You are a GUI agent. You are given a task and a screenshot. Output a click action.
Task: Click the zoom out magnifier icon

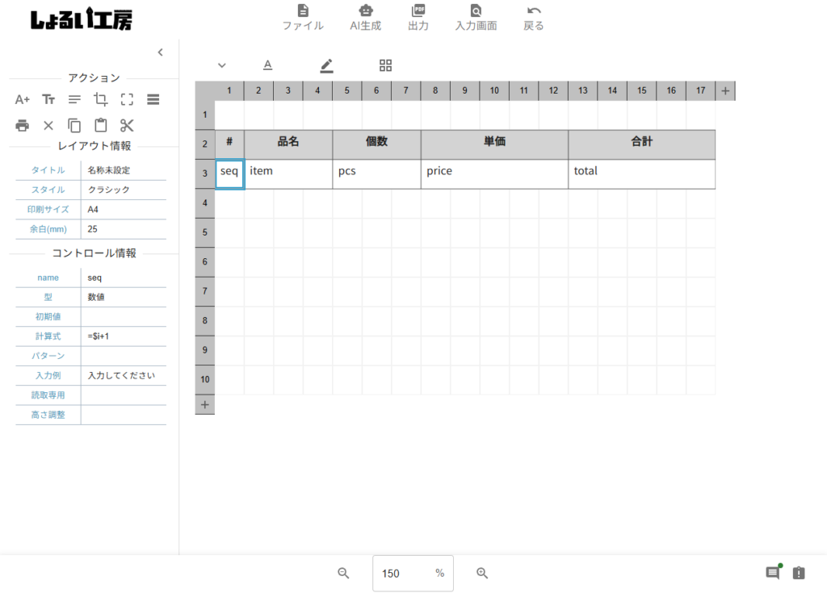[343, 573]
